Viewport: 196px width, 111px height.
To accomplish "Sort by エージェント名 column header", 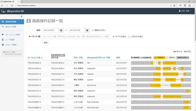I will point(34,58).
